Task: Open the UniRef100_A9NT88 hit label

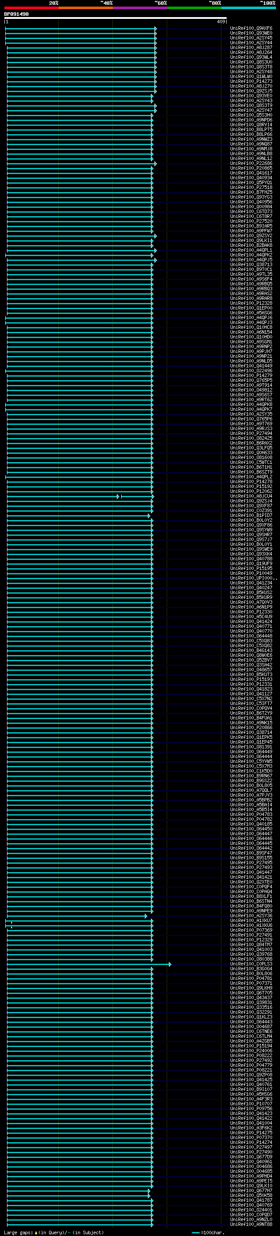Action: point(251,1224)
